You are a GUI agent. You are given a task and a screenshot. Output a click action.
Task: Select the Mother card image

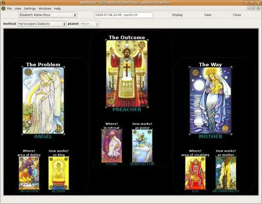point(210,100)
